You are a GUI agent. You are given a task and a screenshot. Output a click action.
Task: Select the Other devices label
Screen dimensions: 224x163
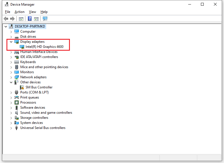30,82
